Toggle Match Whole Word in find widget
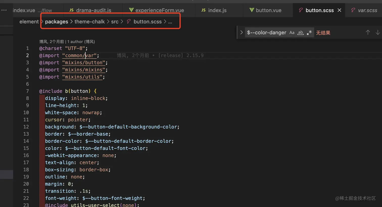Screen dimensions: 382x207 pyautogui.click(x=300, y=33)
